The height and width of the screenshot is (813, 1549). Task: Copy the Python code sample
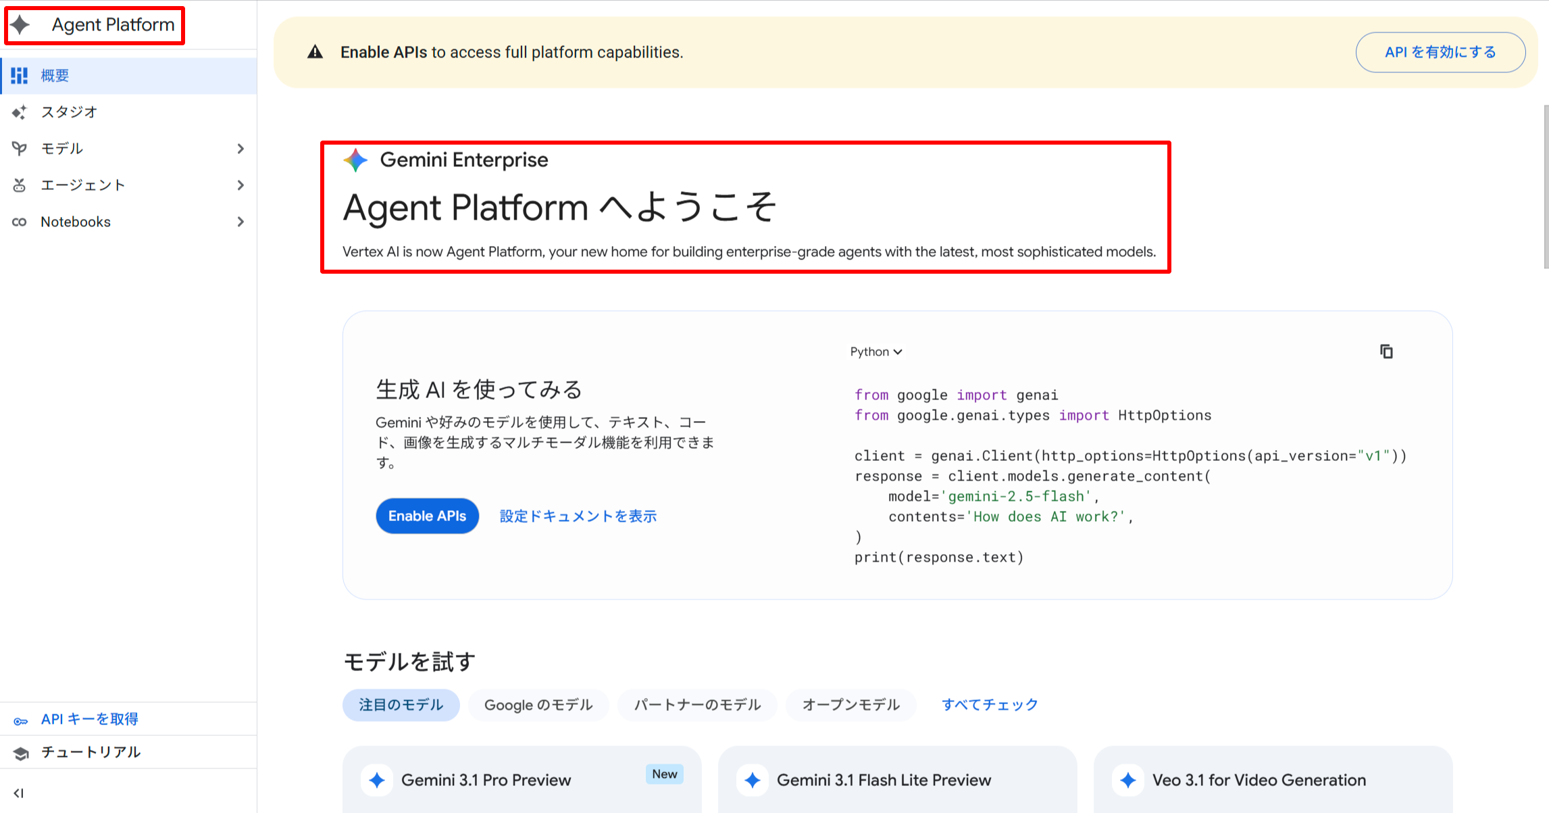1386,351
